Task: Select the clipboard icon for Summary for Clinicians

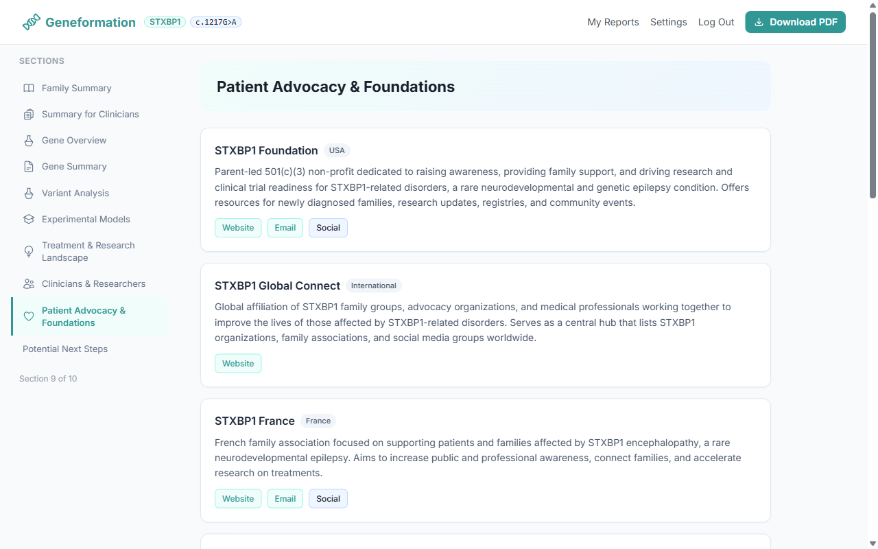Action: pyautogui.click(x=28, y=114)
